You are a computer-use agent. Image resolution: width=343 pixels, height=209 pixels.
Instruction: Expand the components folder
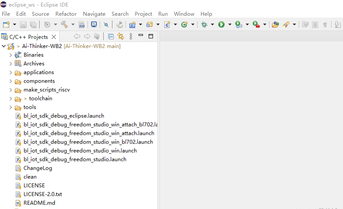tap(10, 81)
